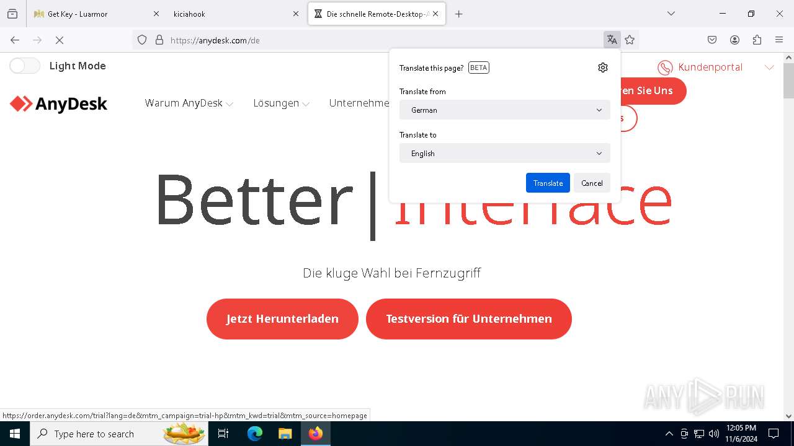Click the blue Translate button
Image resolution: width=794 pixels, height=446 pixels.
548,183
